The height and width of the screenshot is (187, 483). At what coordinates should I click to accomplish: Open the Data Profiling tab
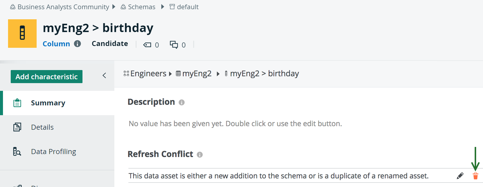(54, 152)
